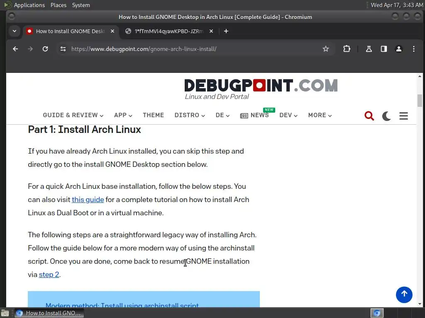Expand the DE menu
Viewport: 425px width, 318px height.
click(x=222, y=115)
